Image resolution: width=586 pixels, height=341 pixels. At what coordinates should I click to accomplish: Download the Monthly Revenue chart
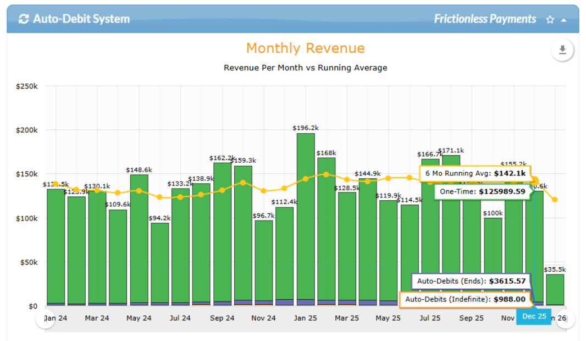(562, 50)
